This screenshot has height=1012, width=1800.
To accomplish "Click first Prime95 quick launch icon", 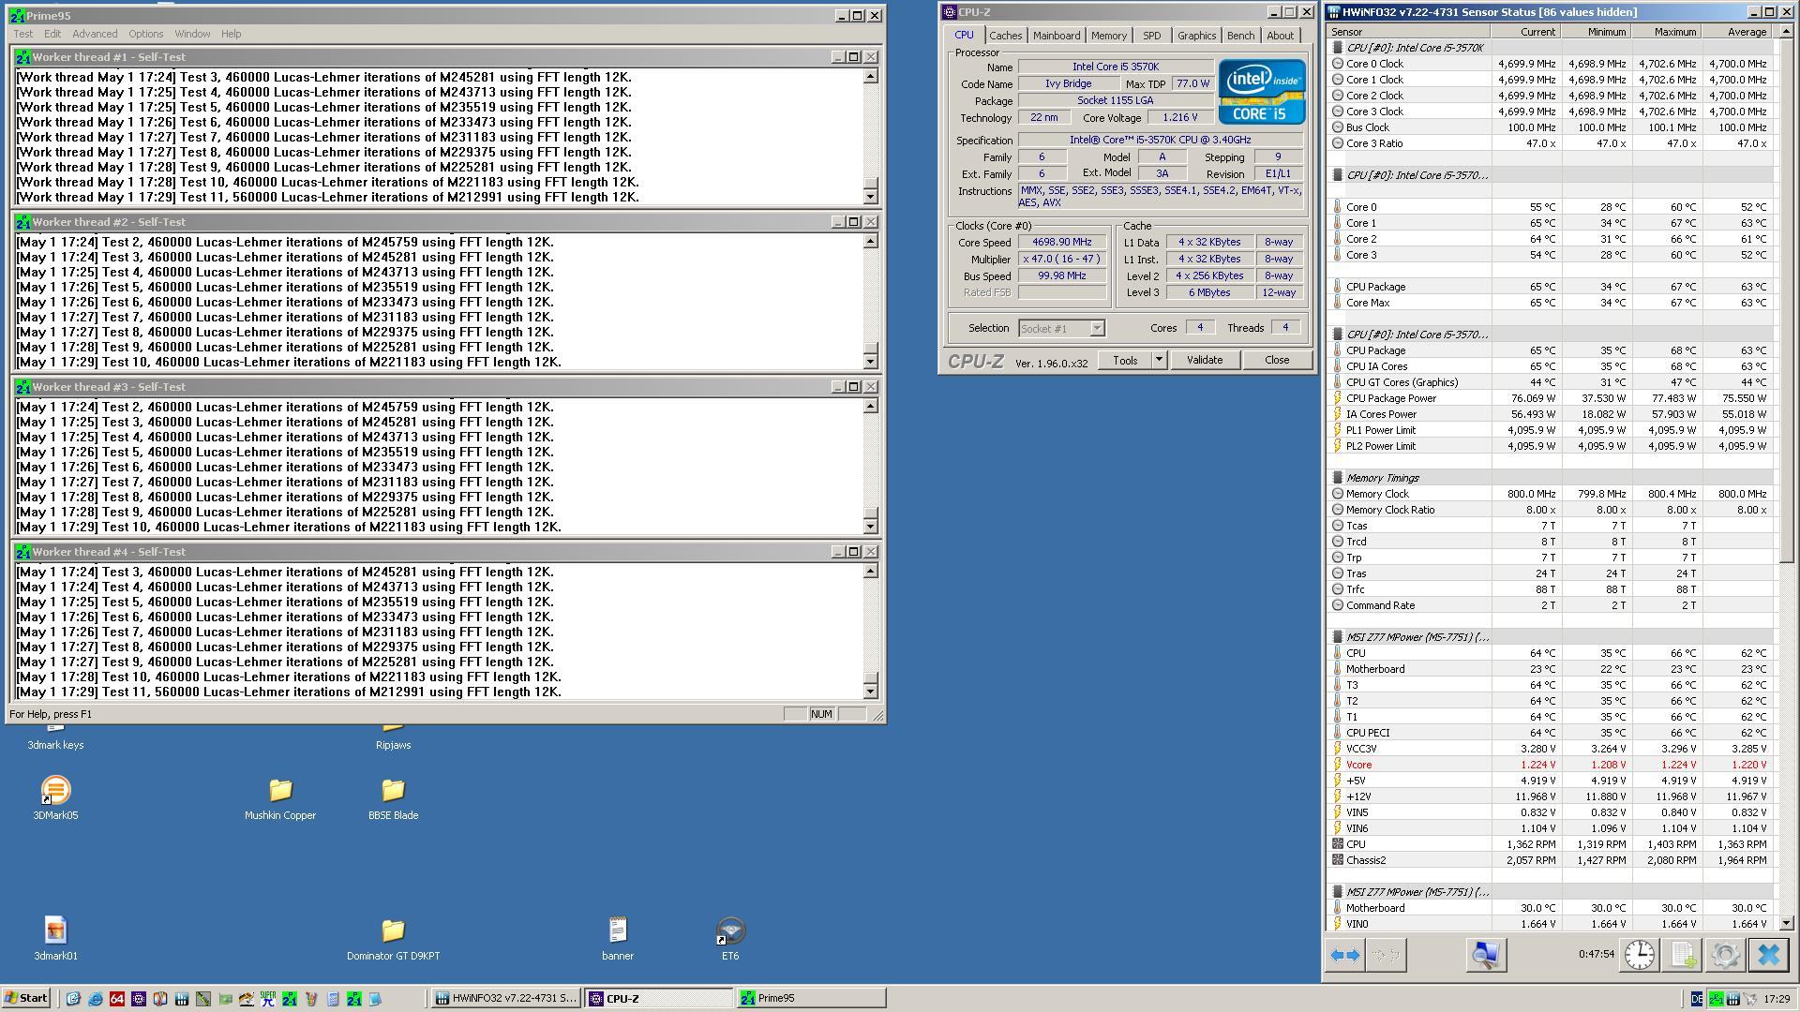I will (x=289, y=999).
